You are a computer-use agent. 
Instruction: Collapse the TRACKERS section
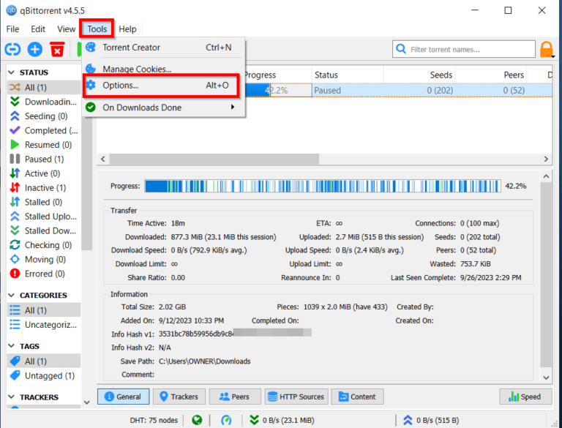pos(12,397)
